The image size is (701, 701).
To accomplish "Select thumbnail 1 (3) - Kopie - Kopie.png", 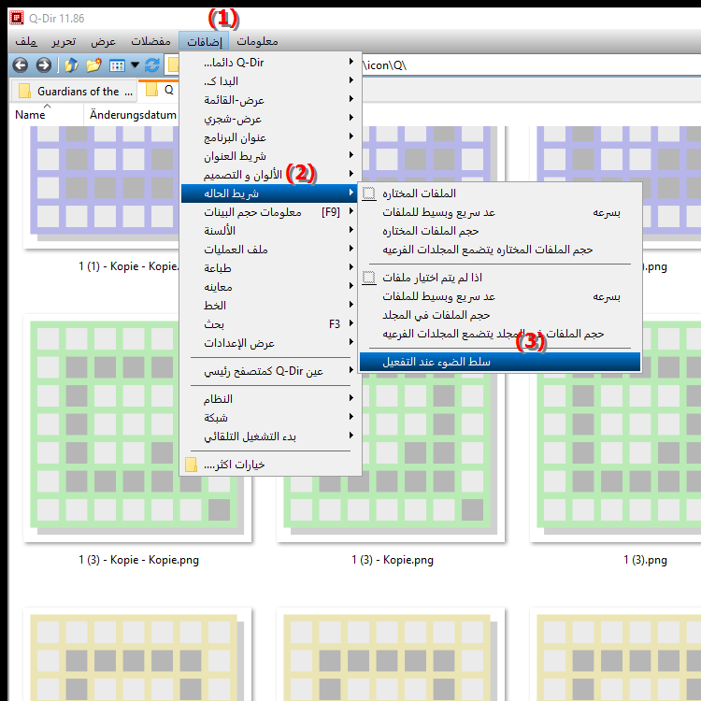I will coord(137,428).
